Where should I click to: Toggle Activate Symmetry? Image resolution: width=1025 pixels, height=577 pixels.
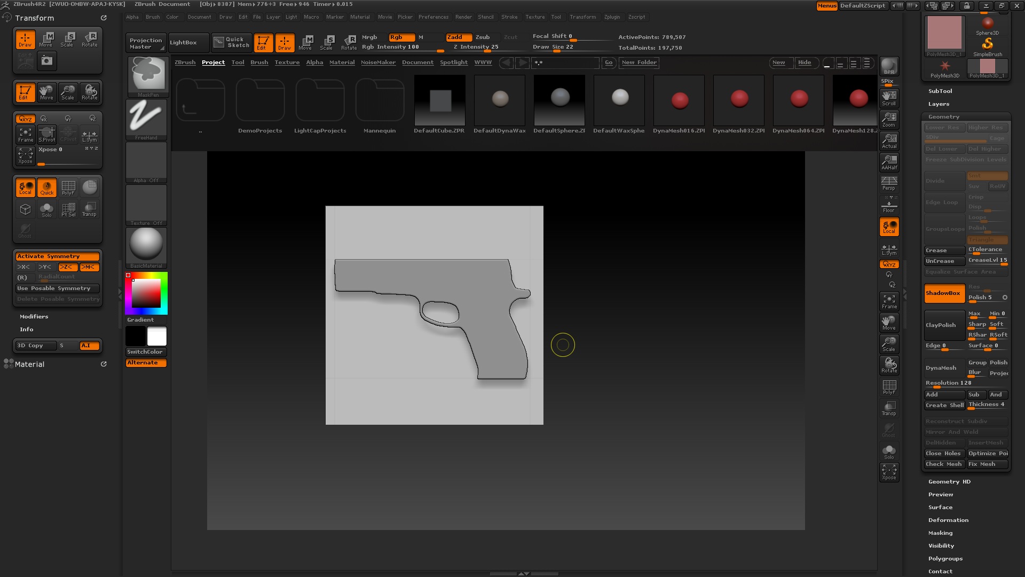[x=57, y=256]
